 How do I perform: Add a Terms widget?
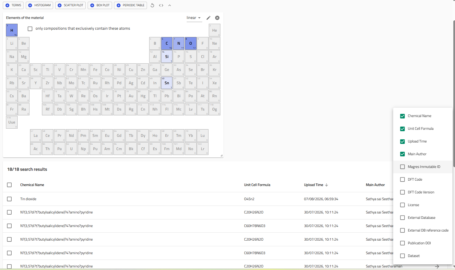(13, 5)
